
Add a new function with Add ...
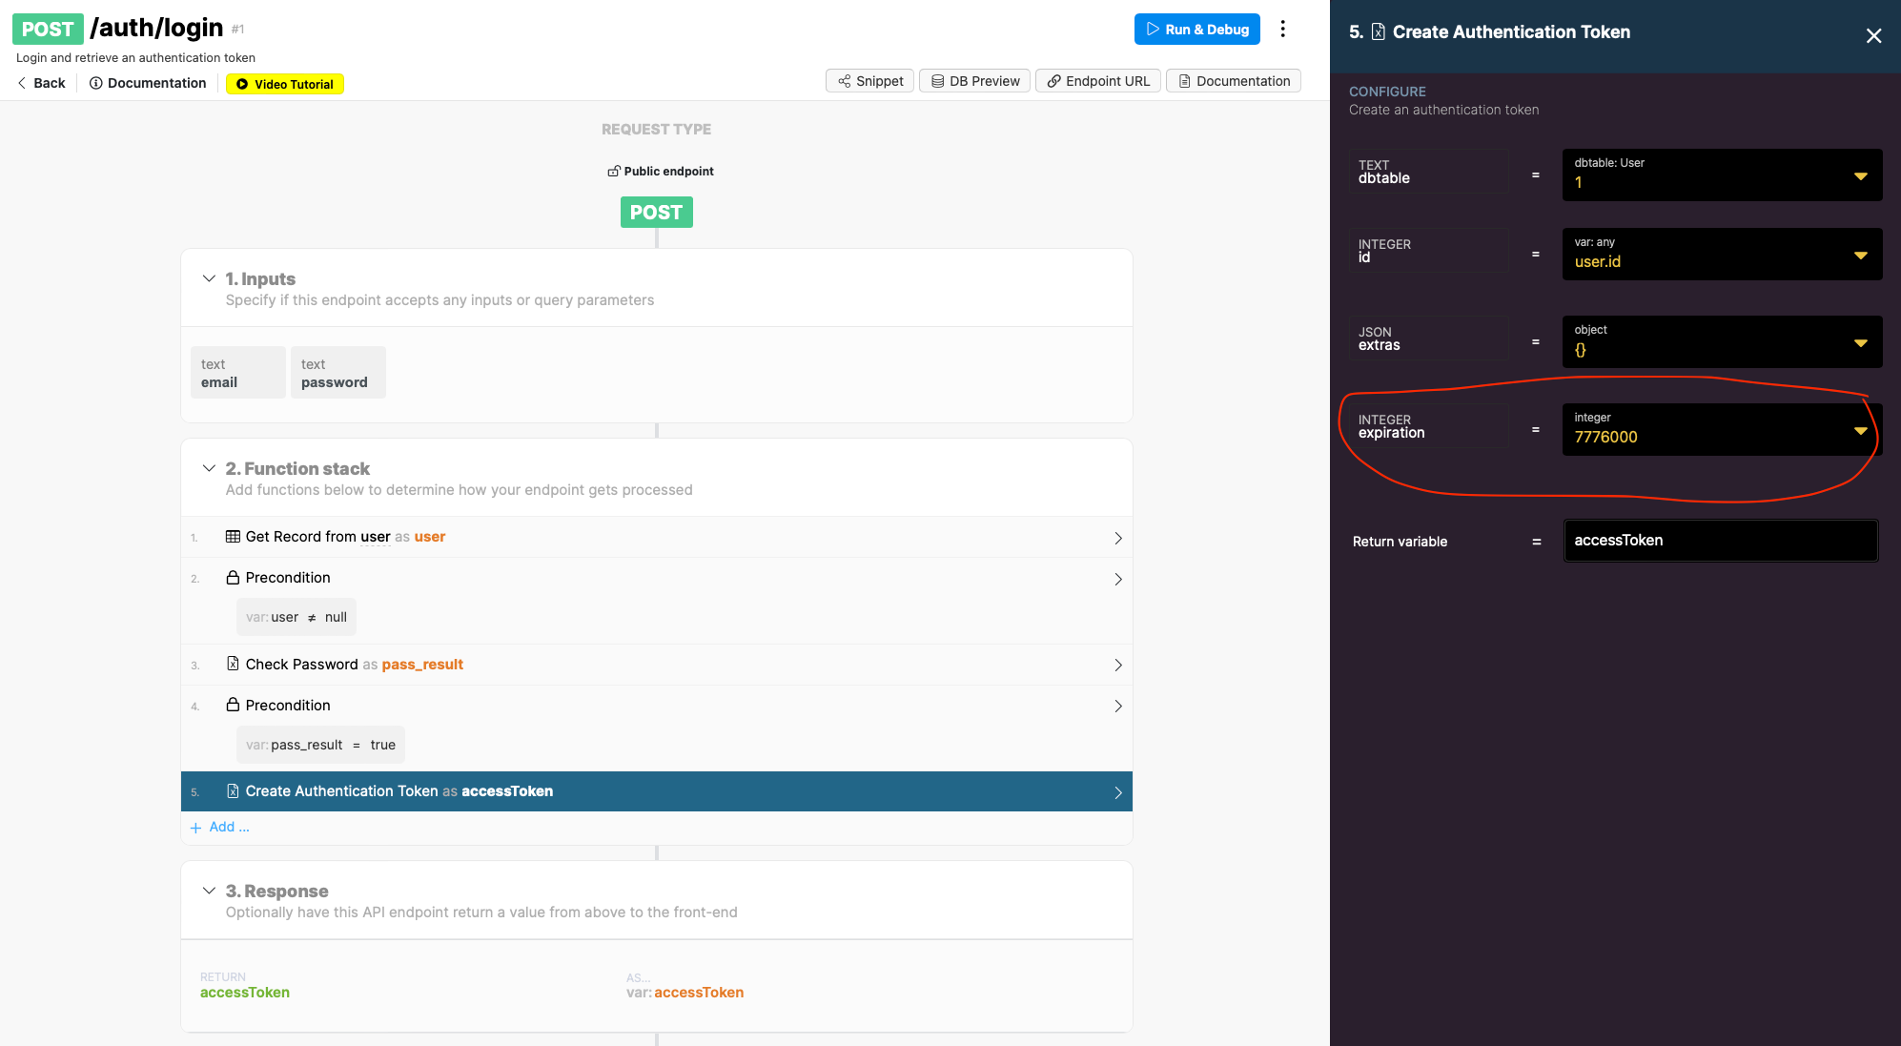tap(220, 827)
